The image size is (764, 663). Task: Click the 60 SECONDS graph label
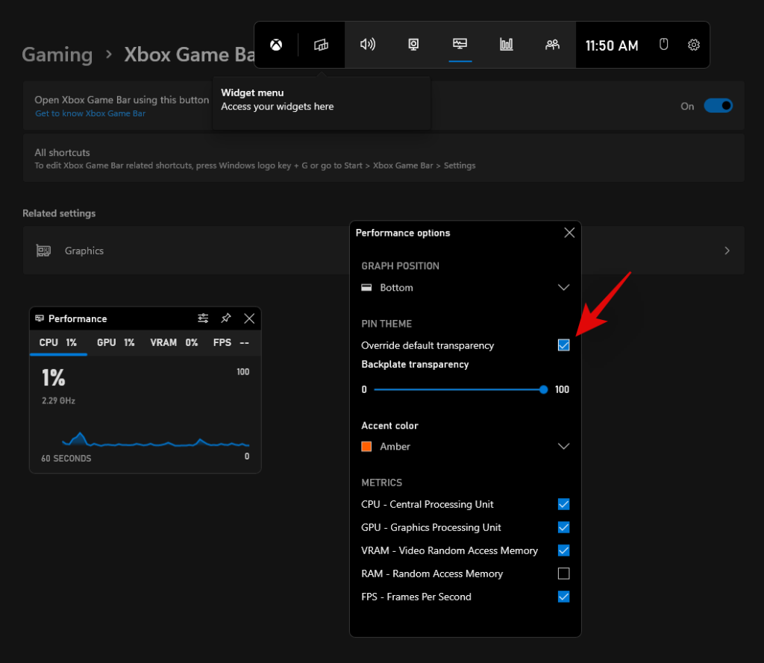pyautogui.click(x=66, y=459)
